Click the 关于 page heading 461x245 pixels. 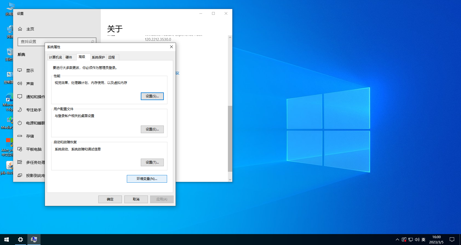pyautogui.click(x=115, y=29)
